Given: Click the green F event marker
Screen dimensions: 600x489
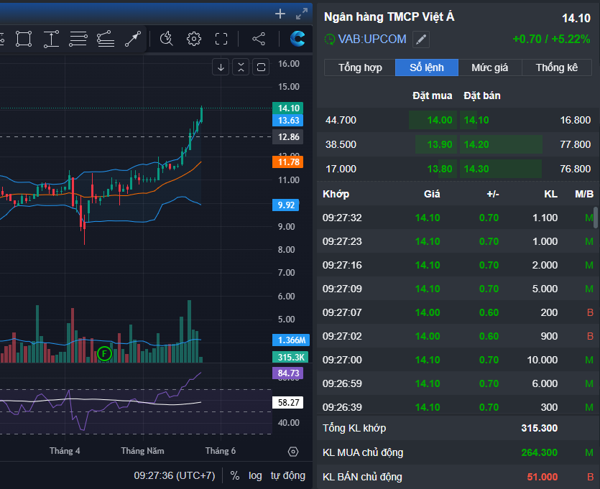Looking at the screenshot, I should 104,354.
